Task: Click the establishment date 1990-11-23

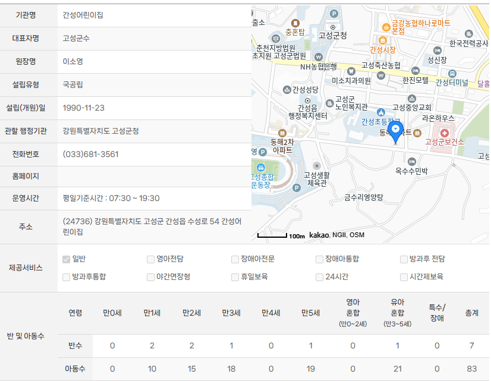Action: pyautogui.click(x=84, y=108)
